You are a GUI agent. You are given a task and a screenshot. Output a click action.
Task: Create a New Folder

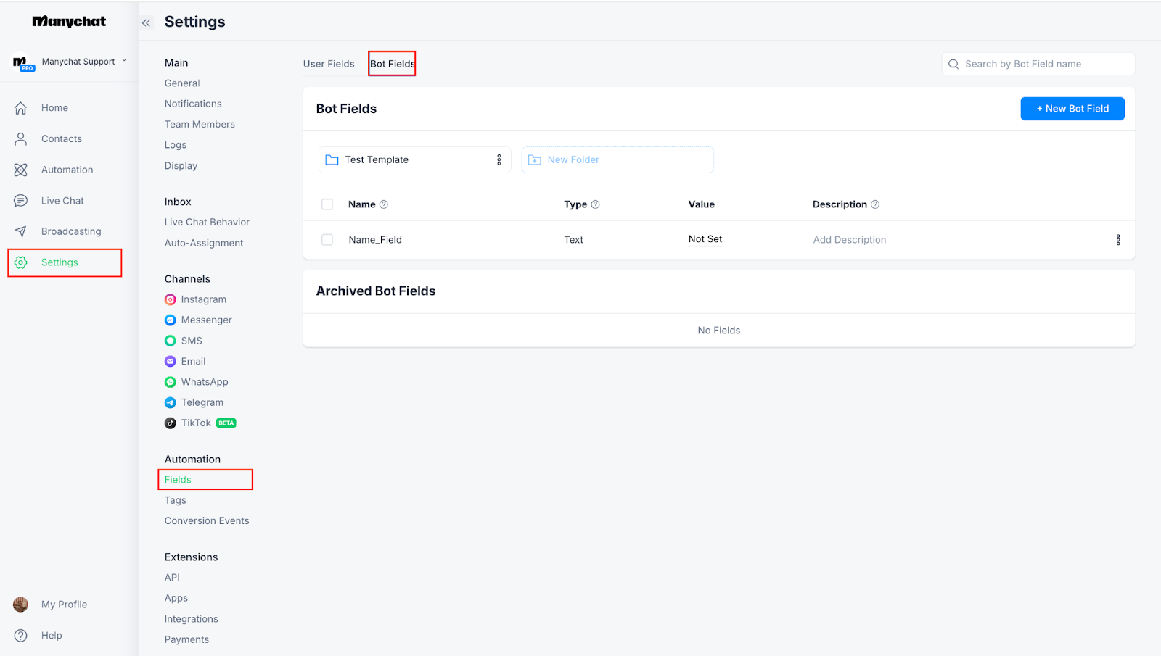[x=617, y=160]
